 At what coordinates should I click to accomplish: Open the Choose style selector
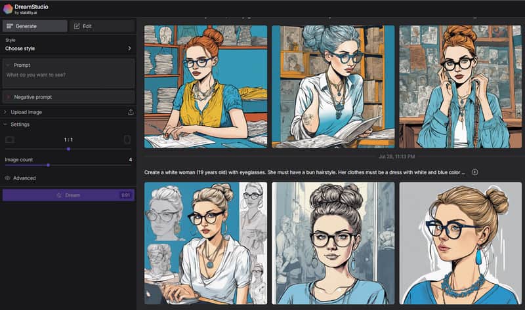(68, 48)
